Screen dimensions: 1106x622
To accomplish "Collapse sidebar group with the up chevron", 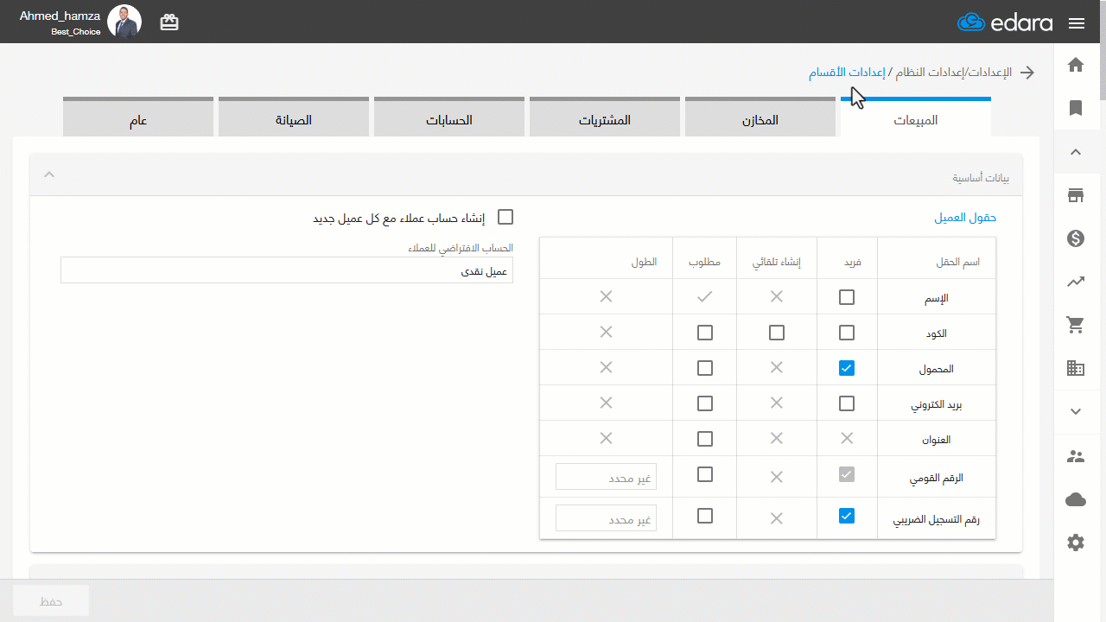I will [x=1076, y=152].
